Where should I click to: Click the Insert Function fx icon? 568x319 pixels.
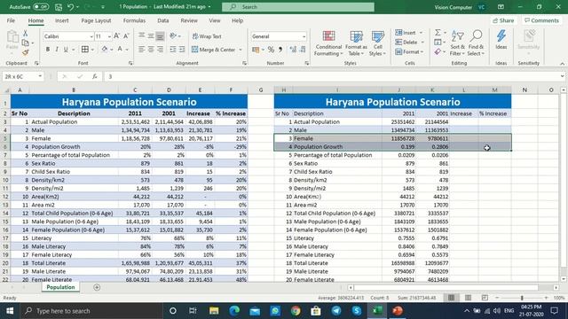point(95,77)
